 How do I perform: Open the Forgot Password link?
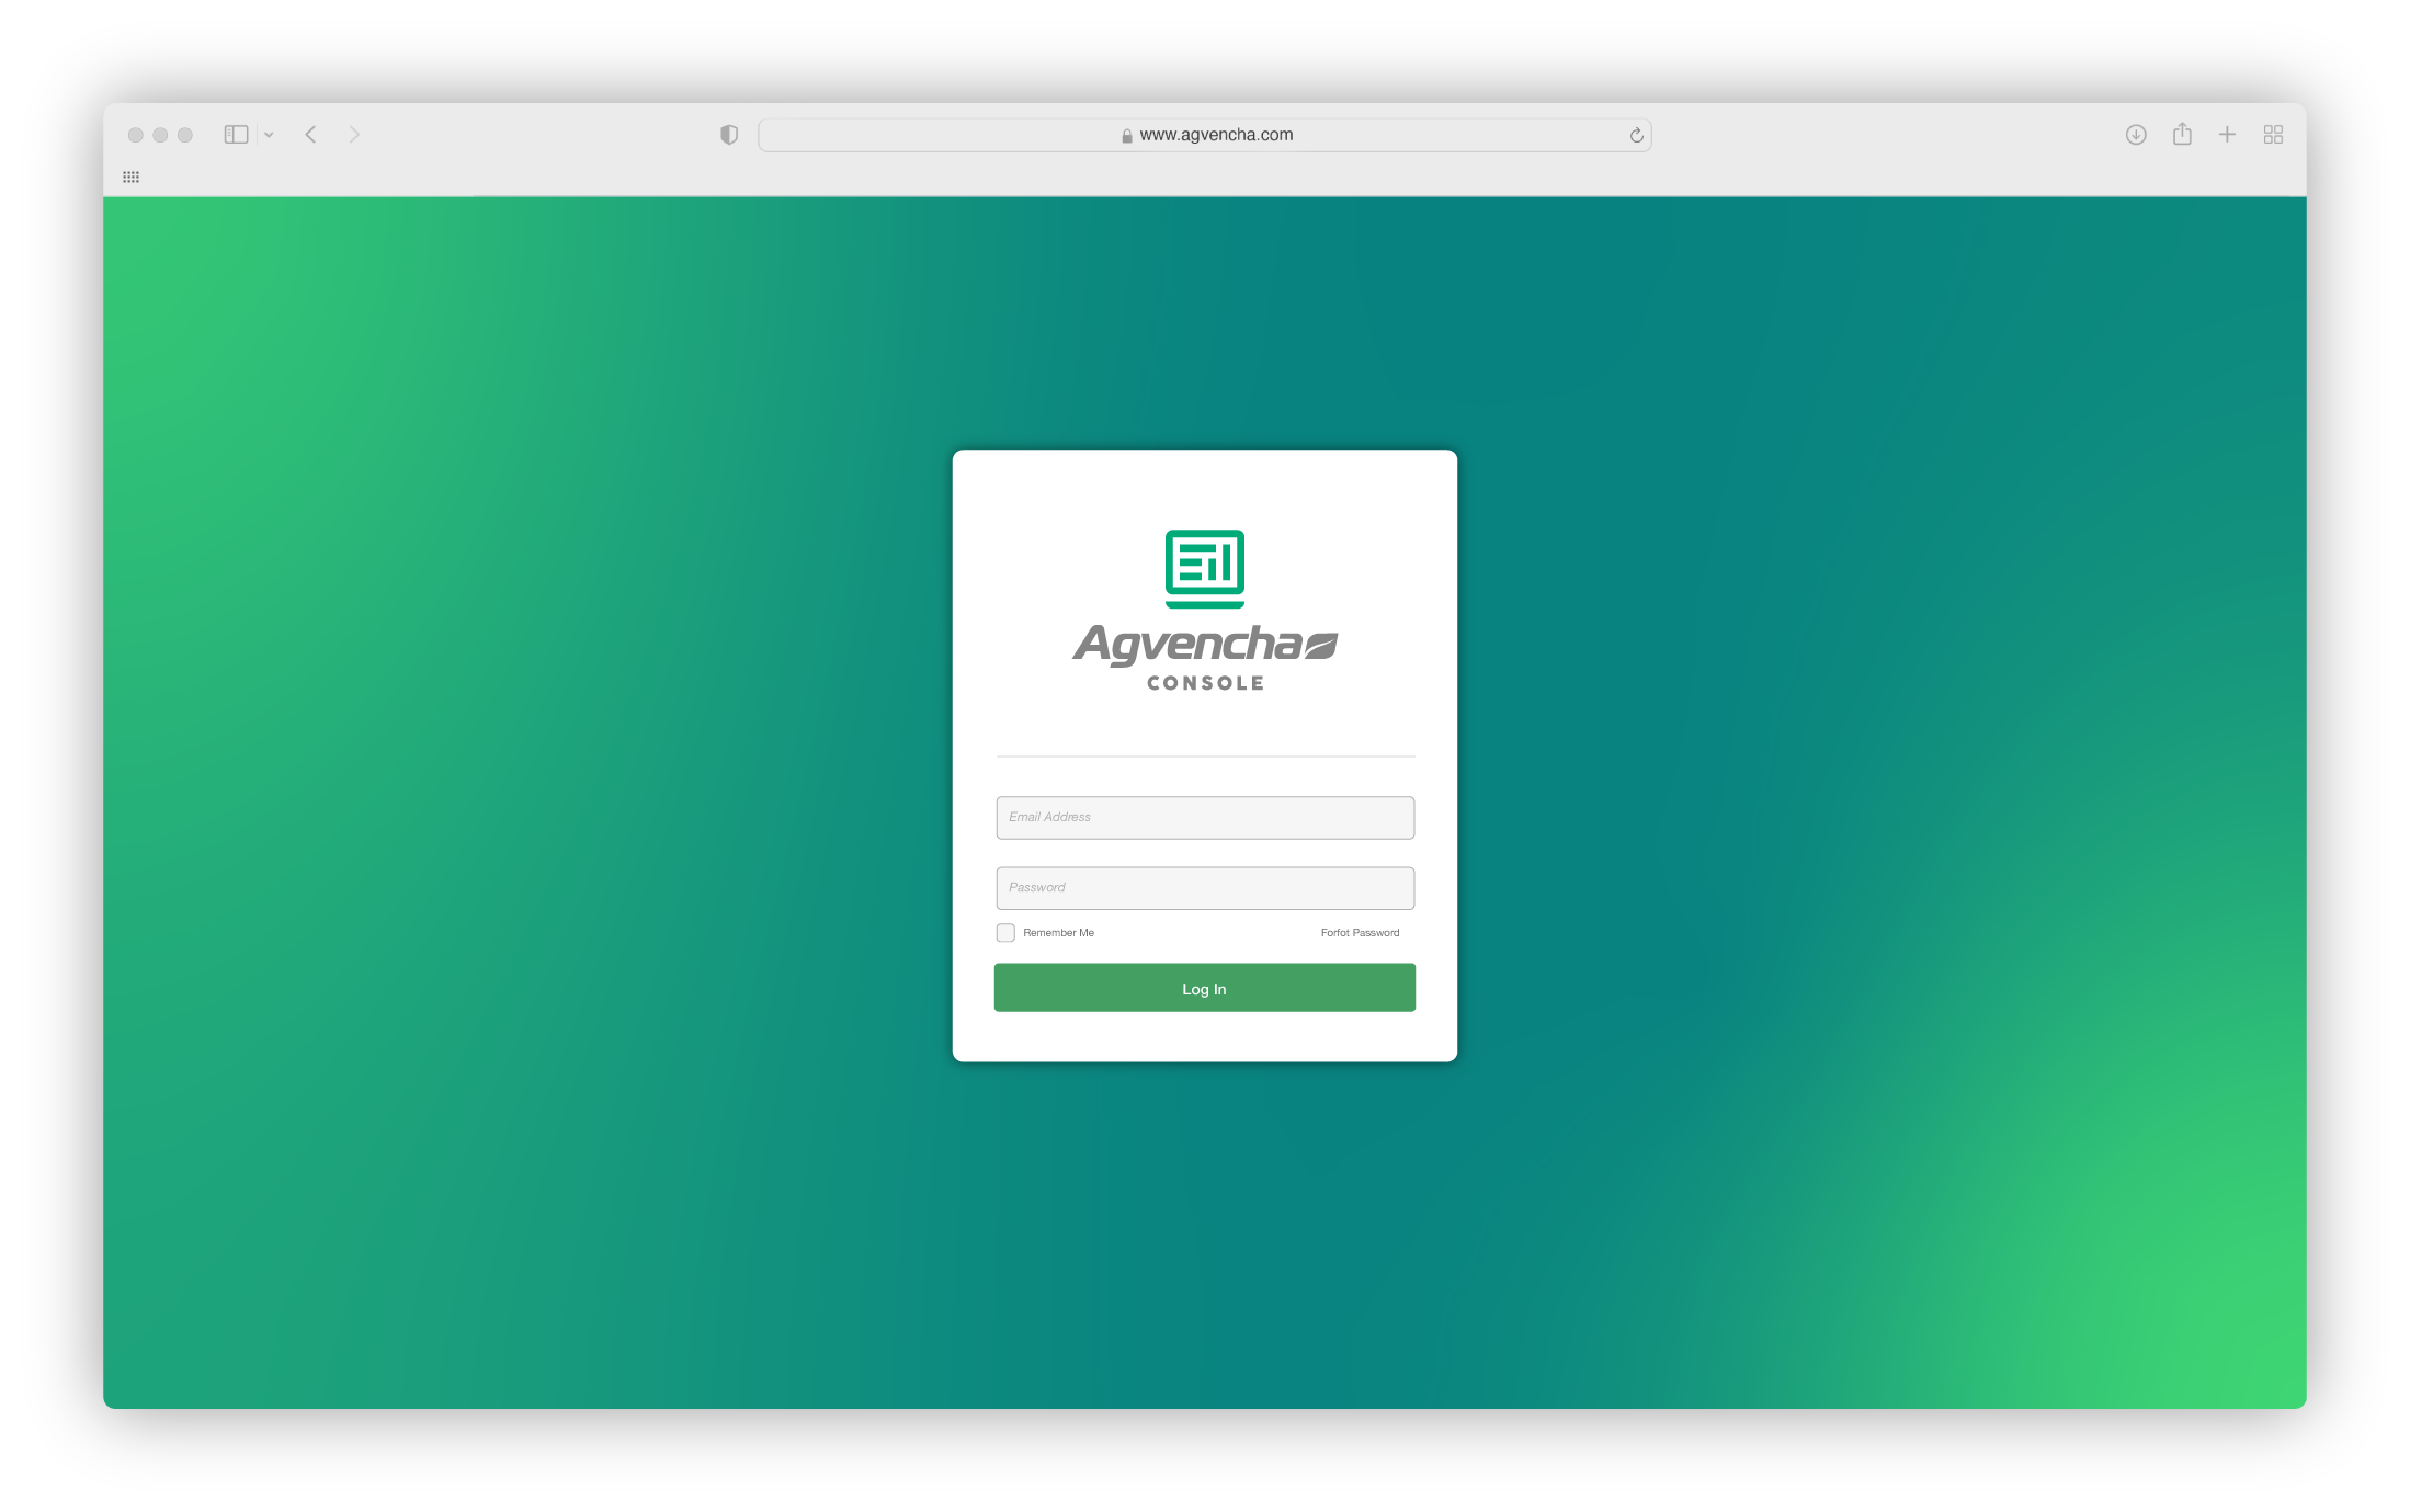click(x=1359, y=932)
